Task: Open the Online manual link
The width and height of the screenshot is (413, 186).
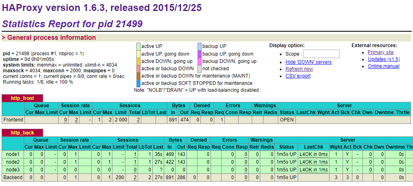Action: [x=384, y=66]
